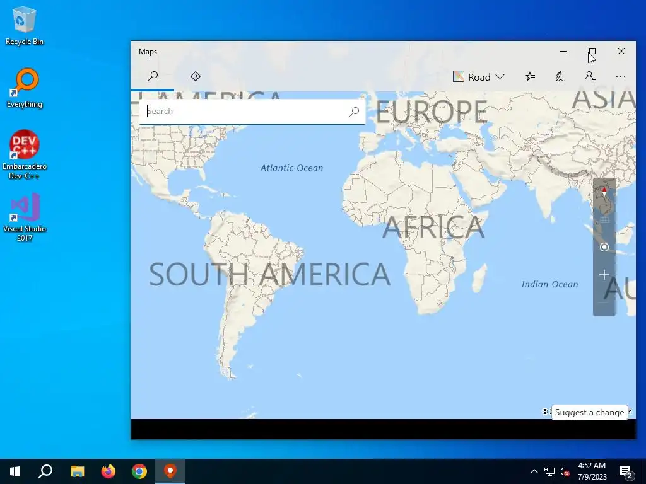Show hidden system tray icons
Image resolution: width=646 pixels, height=484 pixels.
tap(534, 471)
